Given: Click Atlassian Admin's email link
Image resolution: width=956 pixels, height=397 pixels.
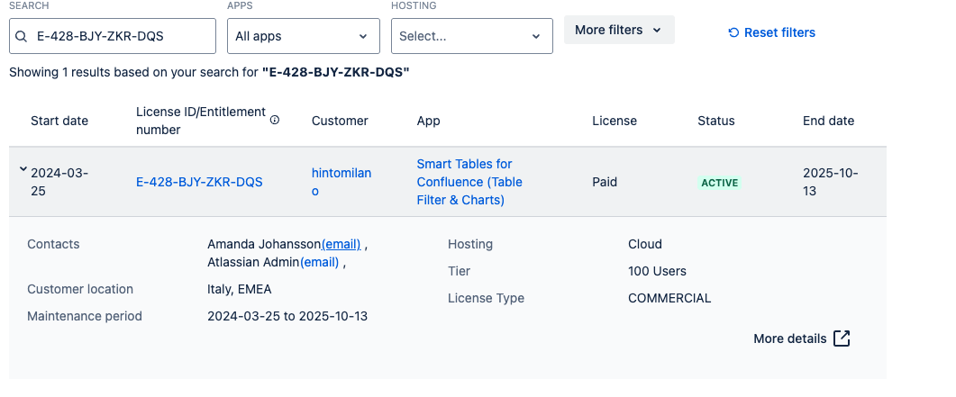Looking at the screenshot, I should pos(319,262).
